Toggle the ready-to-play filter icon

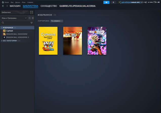point(33,18)
